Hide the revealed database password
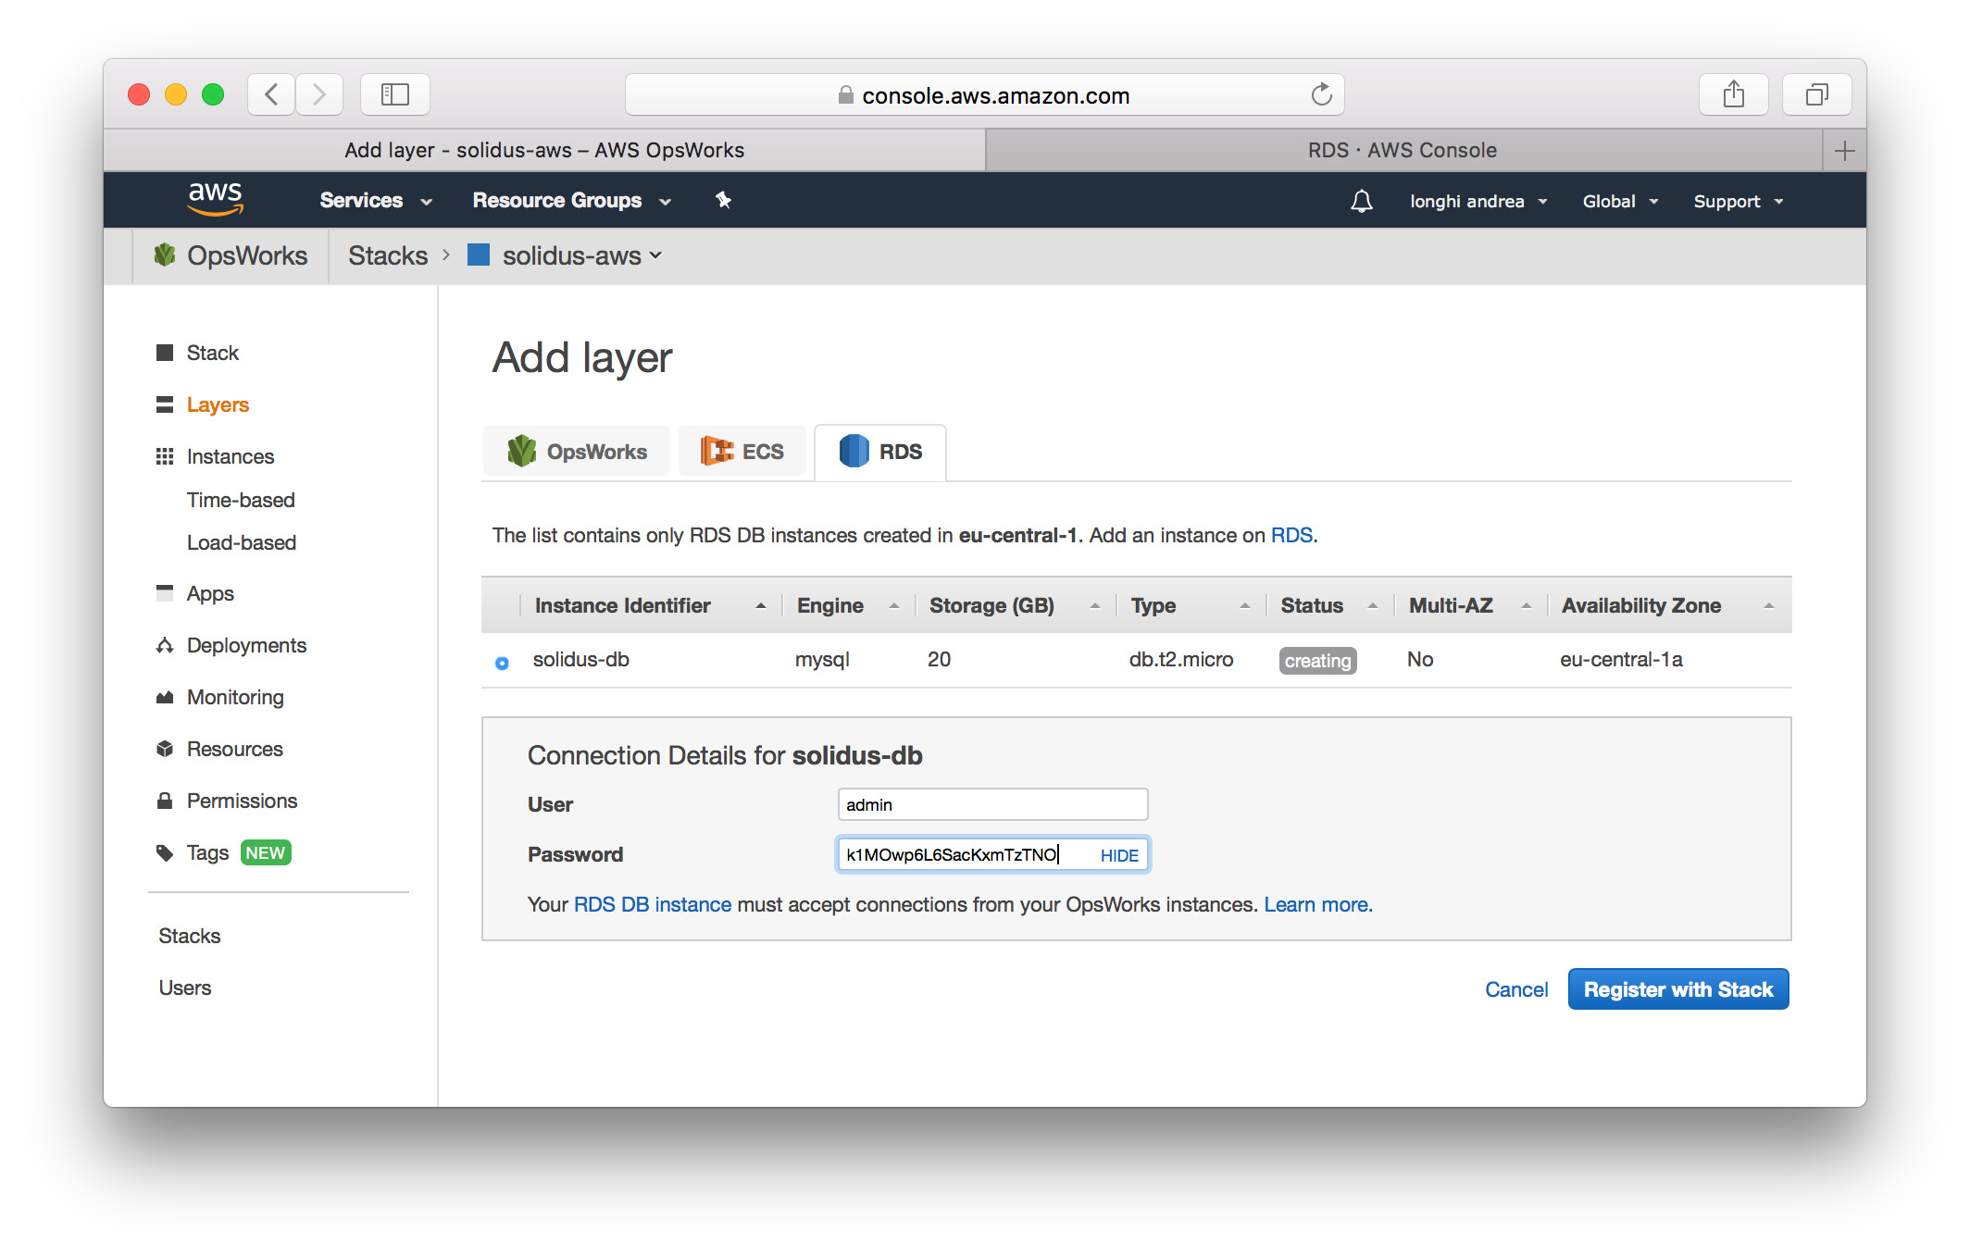This screenshot has height=1255, width=1970. (1118, 855)
